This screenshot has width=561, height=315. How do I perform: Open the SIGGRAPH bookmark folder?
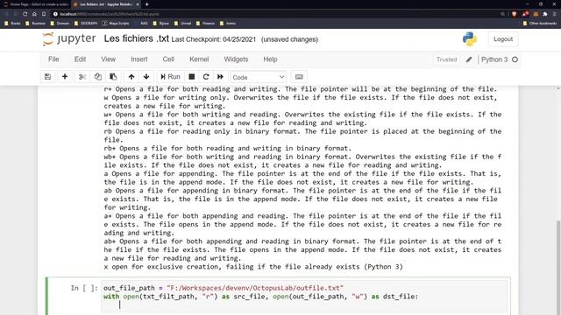[x=86, y=24]
